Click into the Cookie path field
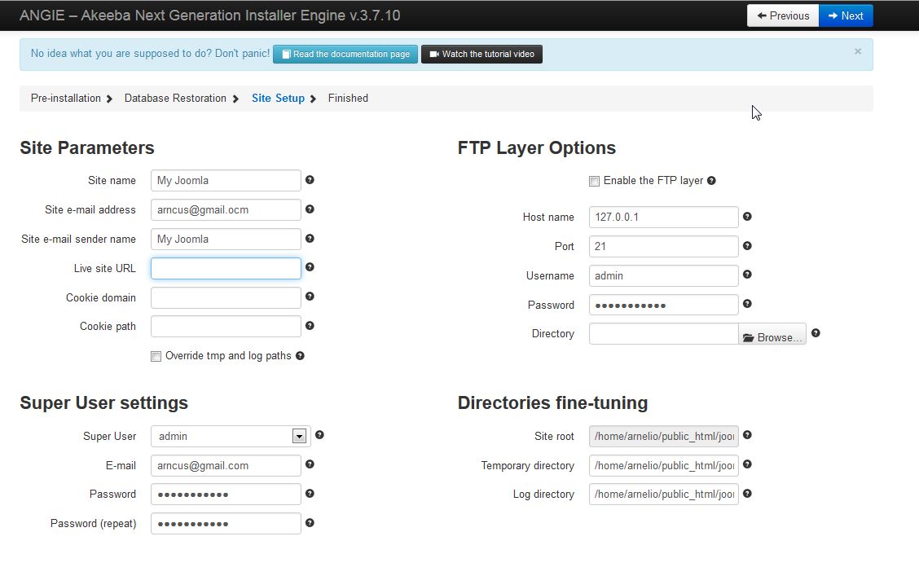Image resolution: width=919 pixels, height=576 pixels. pos(226,327)
